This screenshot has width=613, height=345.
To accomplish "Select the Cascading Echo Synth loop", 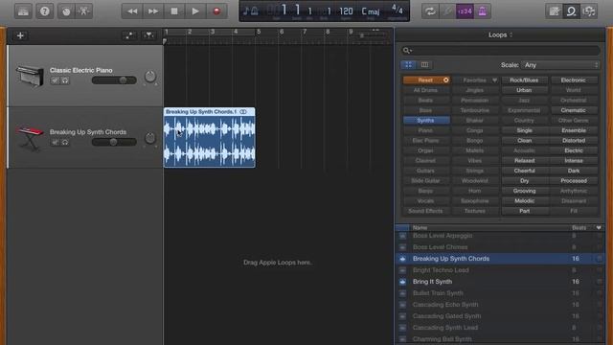I will (500, 305).
